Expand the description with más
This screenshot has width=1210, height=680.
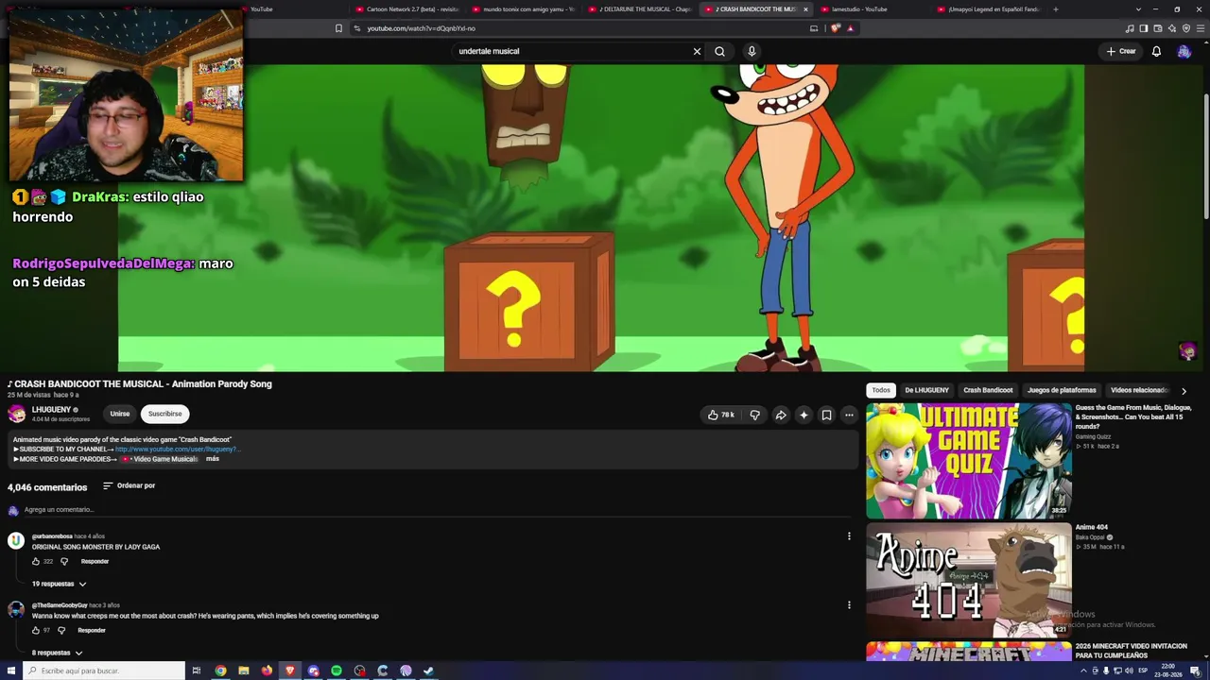(213, 459)
